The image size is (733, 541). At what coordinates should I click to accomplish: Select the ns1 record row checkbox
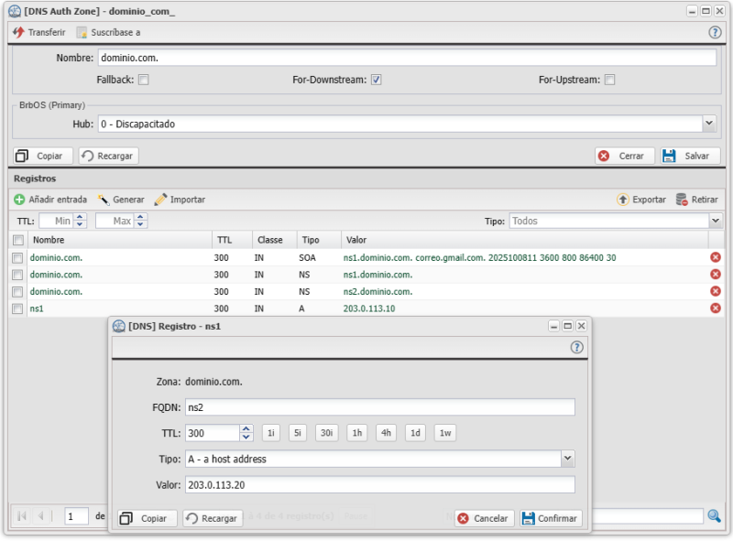coord(17,308)
